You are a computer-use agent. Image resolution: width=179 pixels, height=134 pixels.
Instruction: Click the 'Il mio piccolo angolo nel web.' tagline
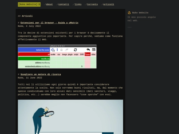point(142,19)
